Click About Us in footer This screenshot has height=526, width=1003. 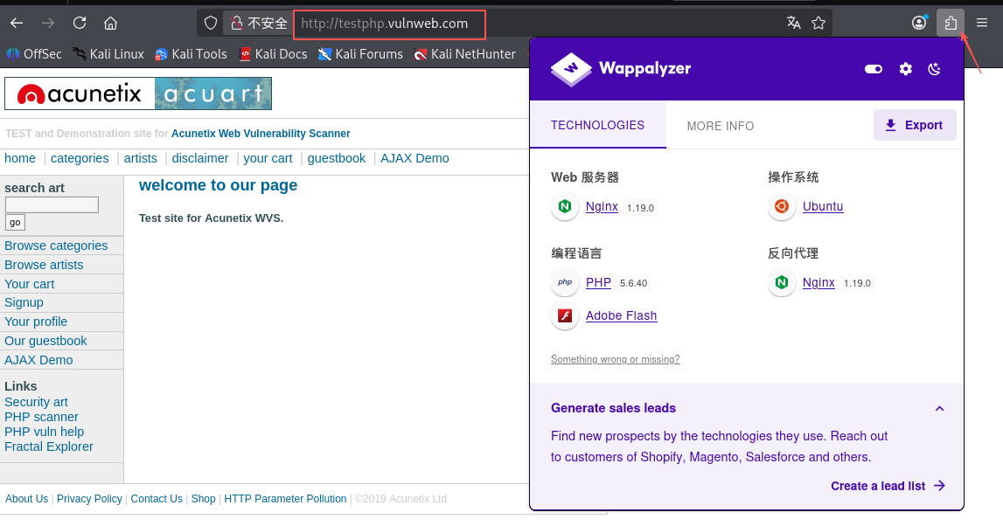tap(27, 499)
